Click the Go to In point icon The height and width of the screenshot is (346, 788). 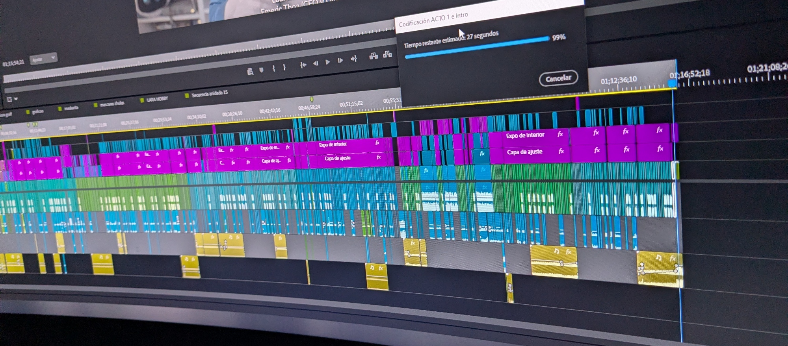[x=303, y=65]
